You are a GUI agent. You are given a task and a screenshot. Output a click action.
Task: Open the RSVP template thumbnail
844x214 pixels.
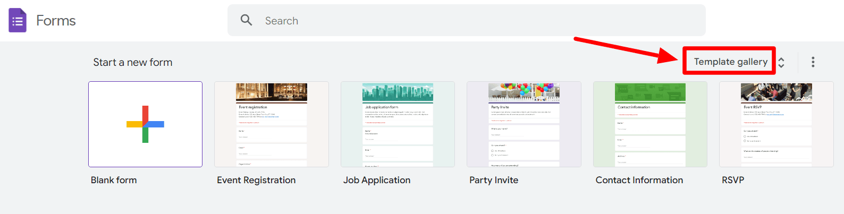point(777,124)
